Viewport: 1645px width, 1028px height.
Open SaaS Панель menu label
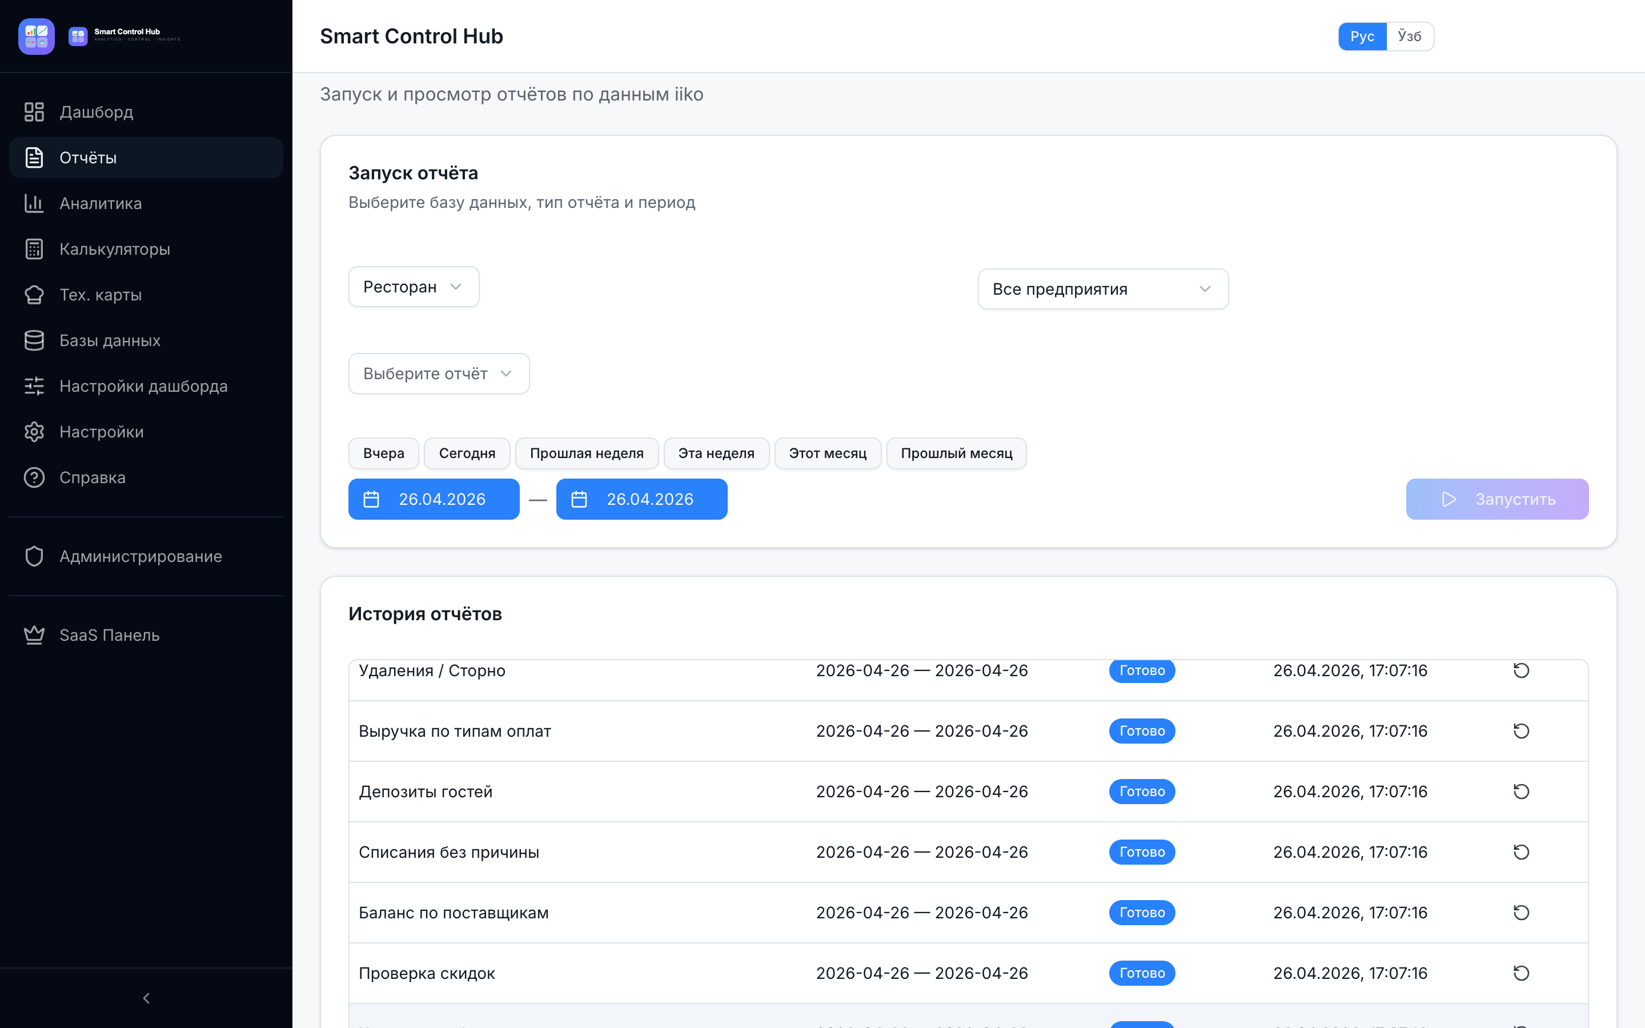tap(110, 635)
